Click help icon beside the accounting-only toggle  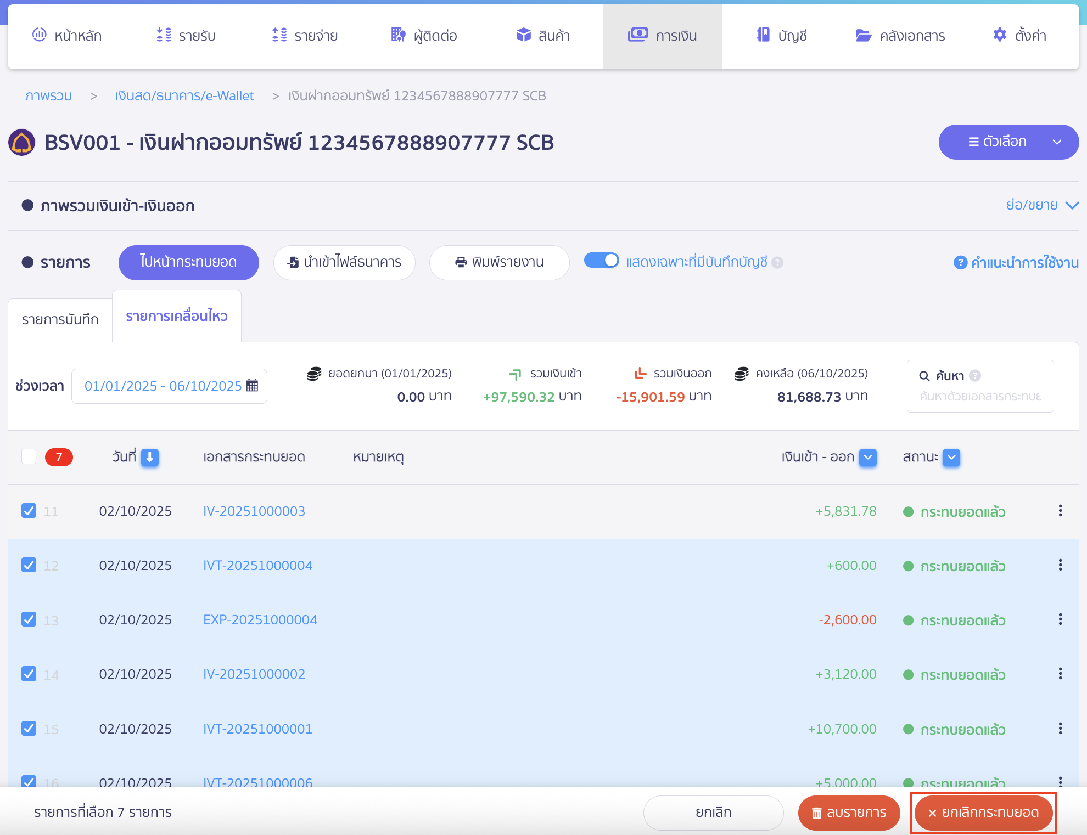[777, 263]
